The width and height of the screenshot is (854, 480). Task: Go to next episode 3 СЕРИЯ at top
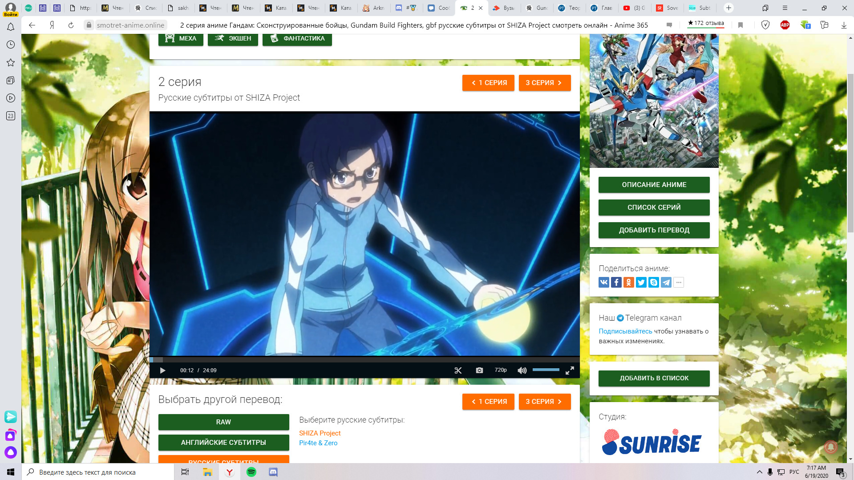[x=544, y=83]
